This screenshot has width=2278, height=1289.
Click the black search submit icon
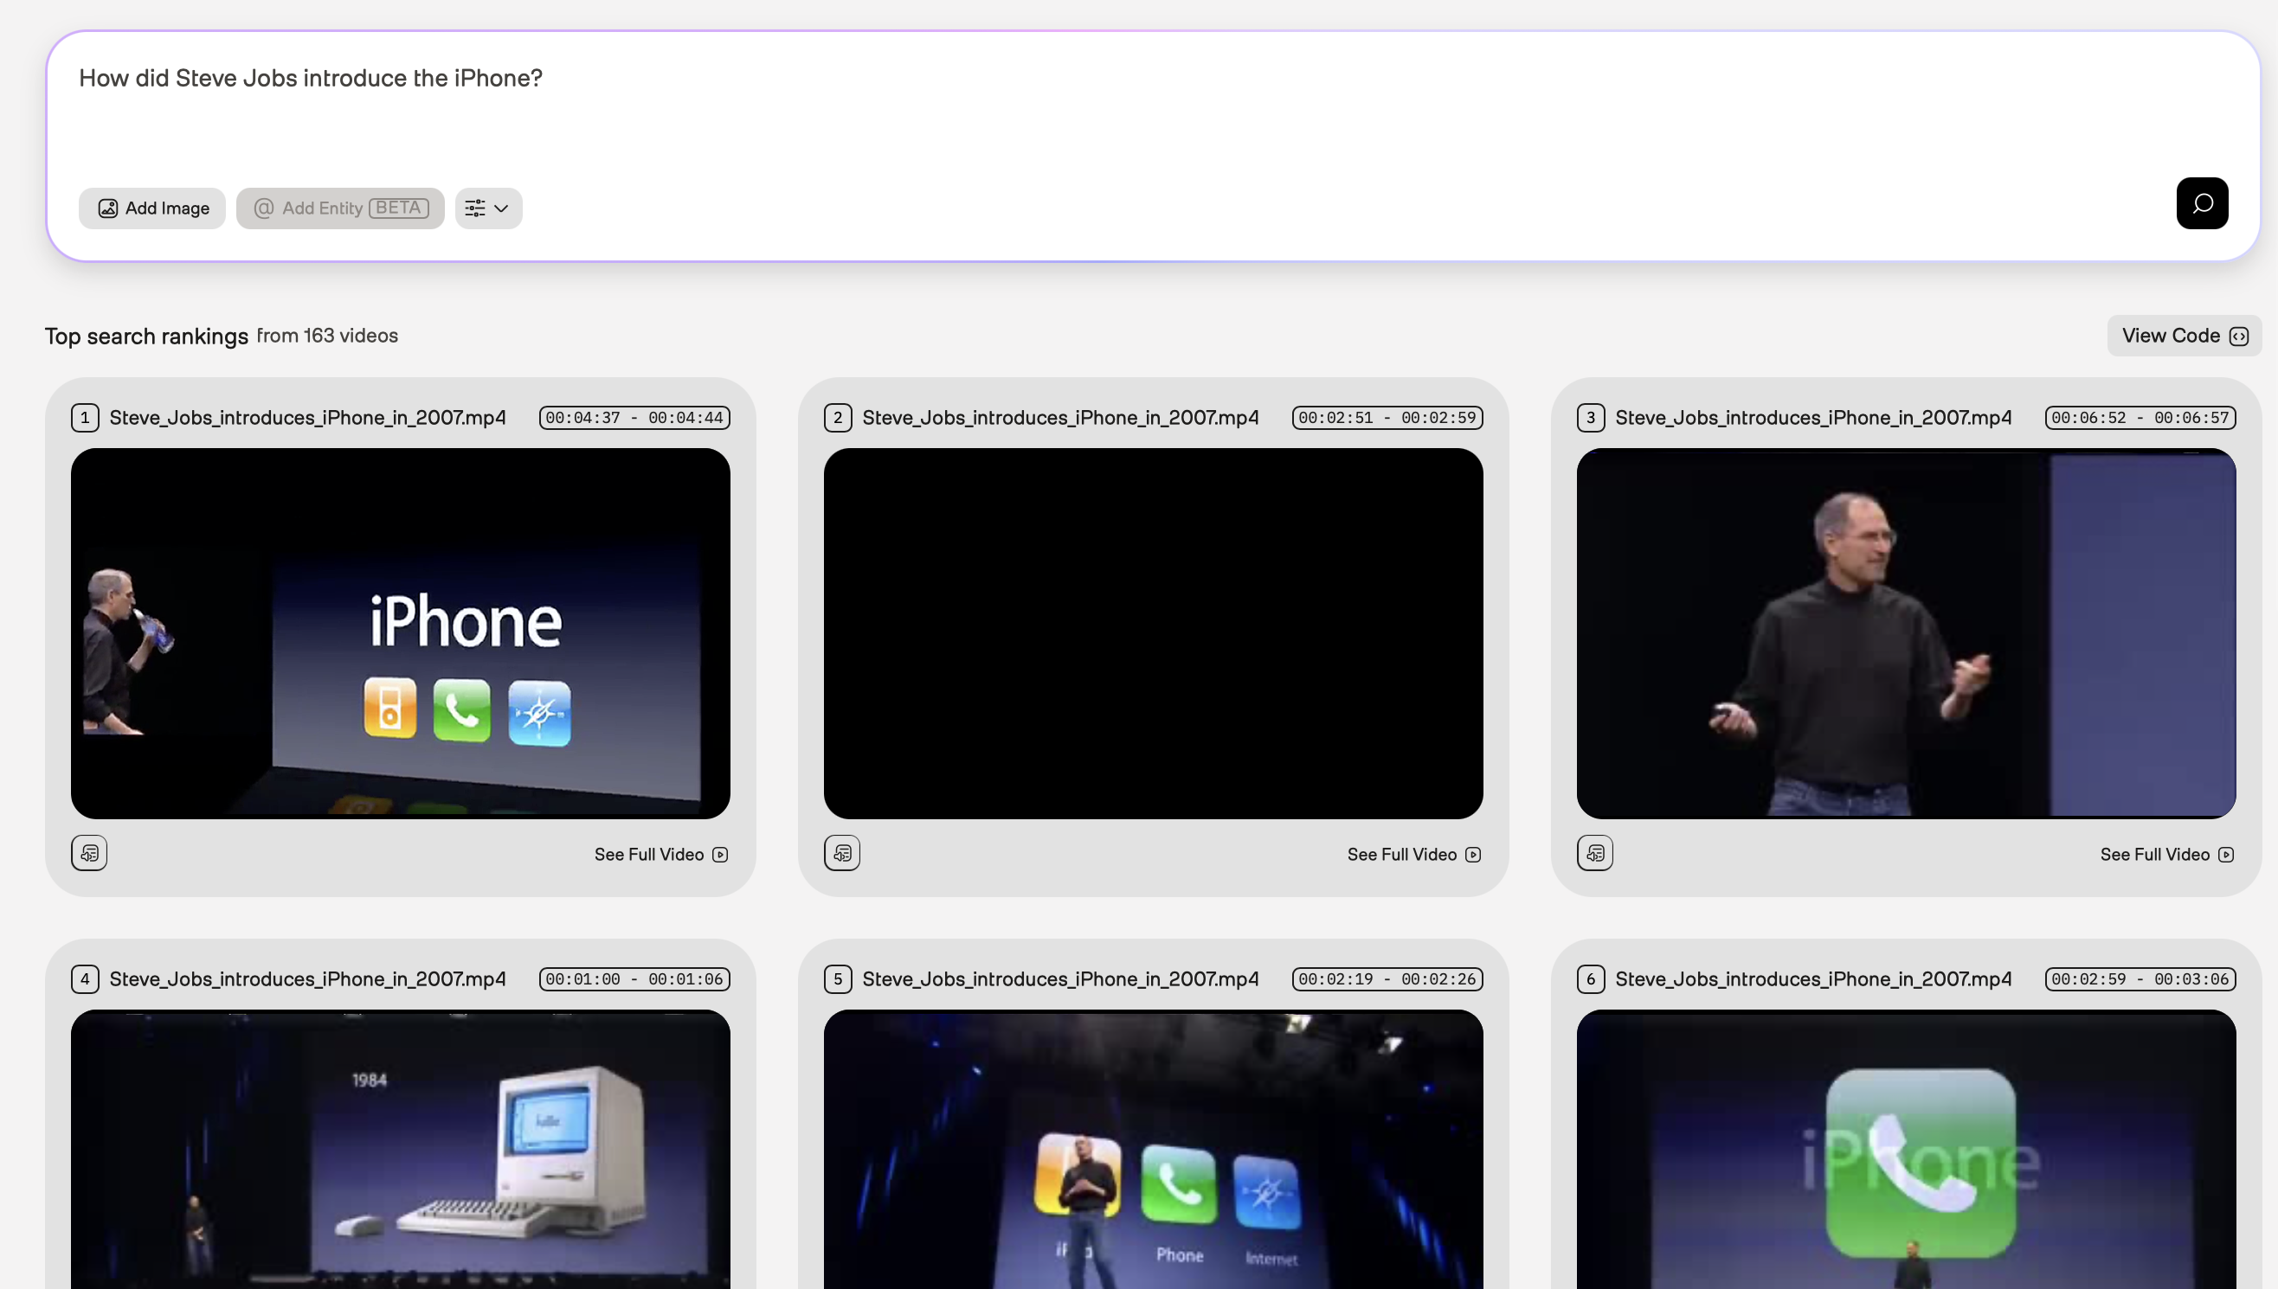click(2201, 203)
